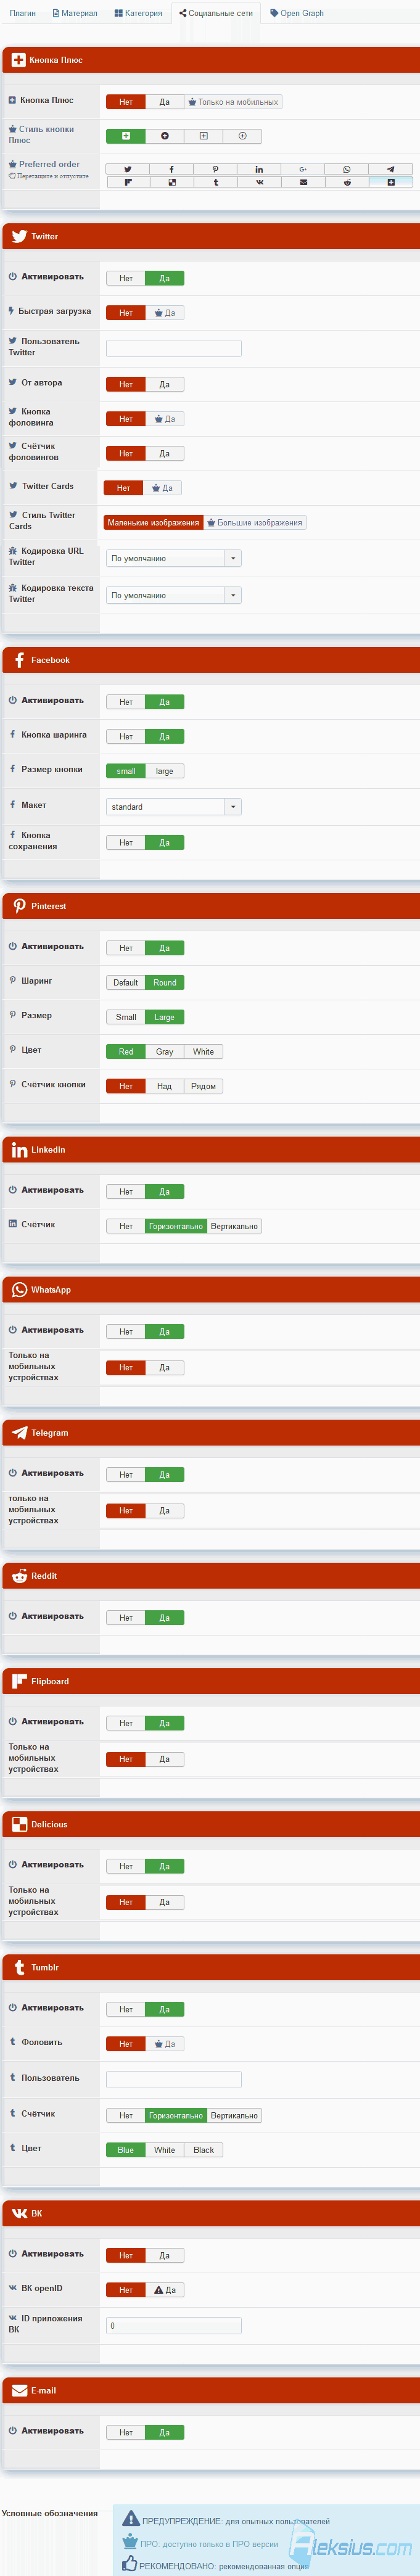Choose Большие изображения Twitter Cards style
This screenshot has height=2576, width=420.
[x=255, y=522]
